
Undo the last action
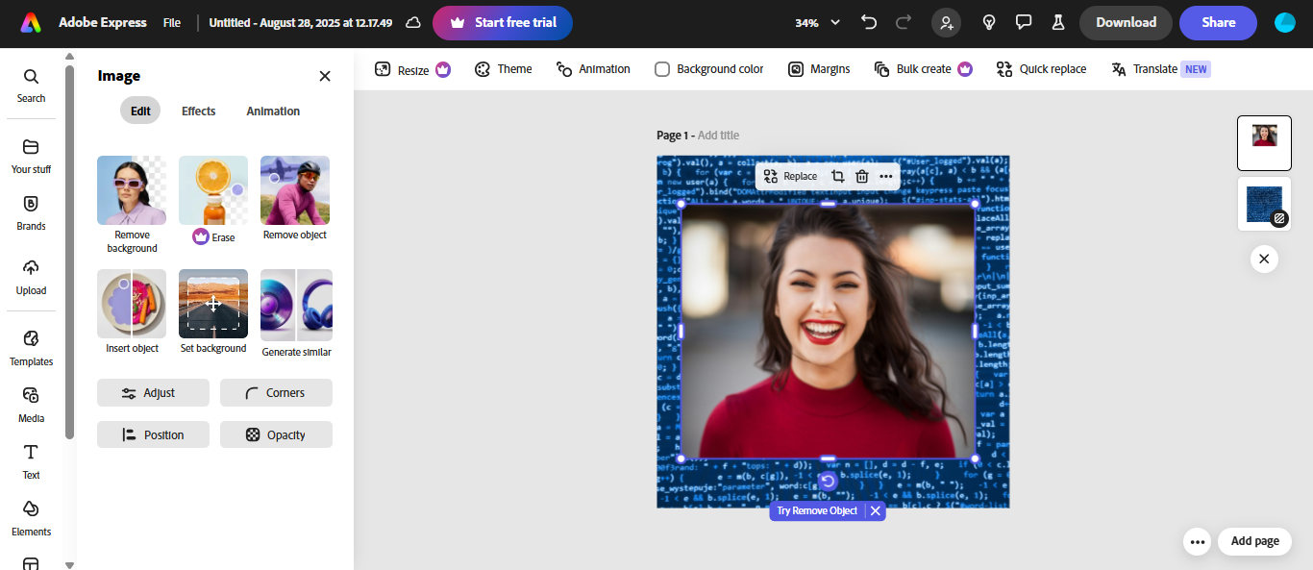[869, 20]
